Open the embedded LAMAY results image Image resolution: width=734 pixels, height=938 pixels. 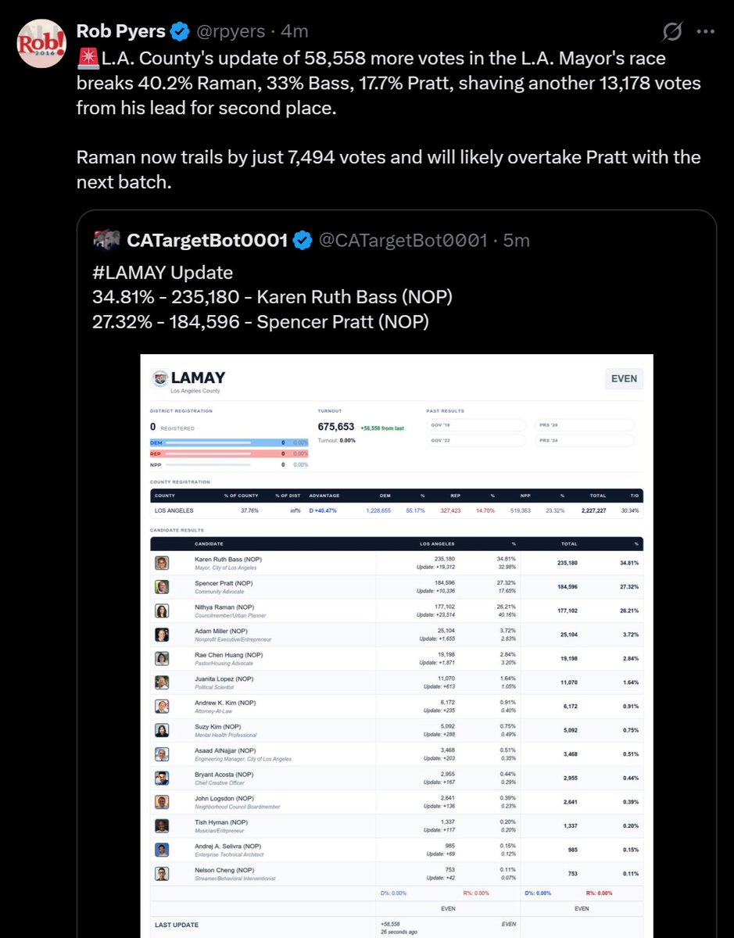[396, 646]
